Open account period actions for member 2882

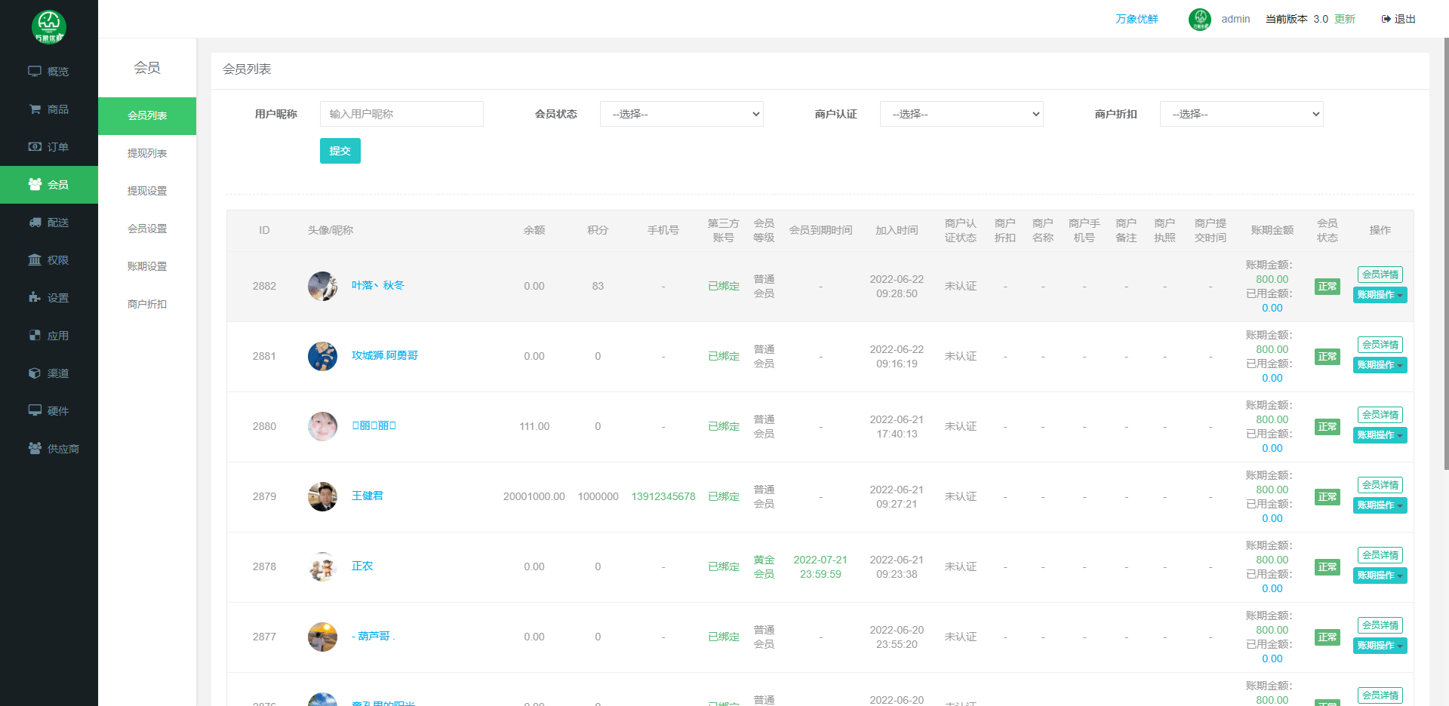(x=1380, y=295)
